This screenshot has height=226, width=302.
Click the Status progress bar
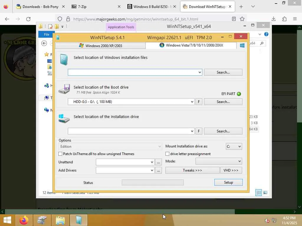[153, 182]
